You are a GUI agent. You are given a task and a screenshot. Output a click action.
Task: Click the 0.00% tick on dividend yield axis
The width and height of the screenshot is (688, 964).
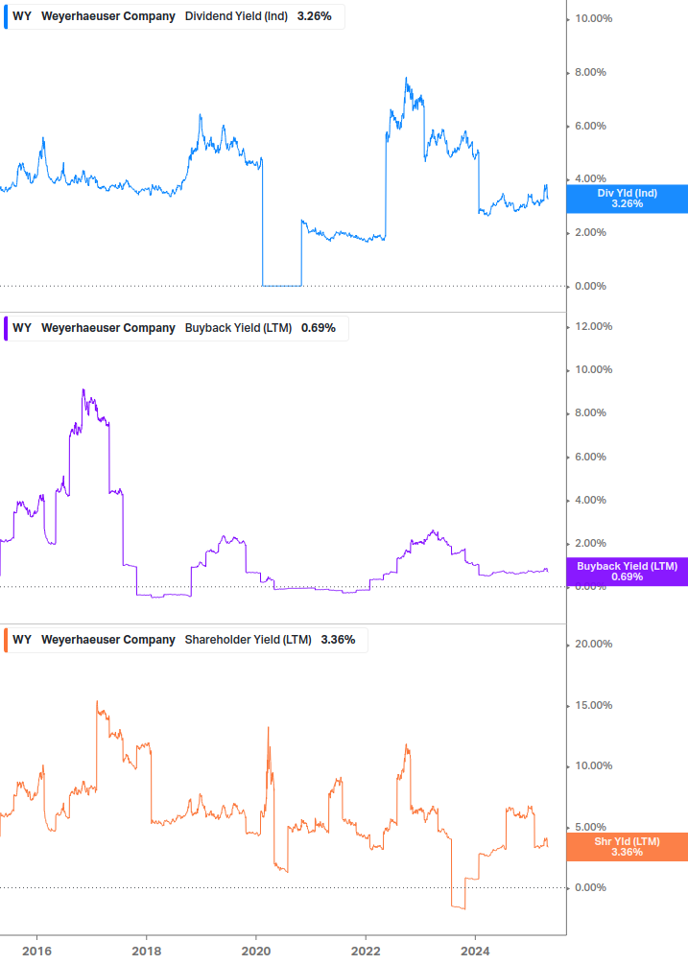point(590,287)
